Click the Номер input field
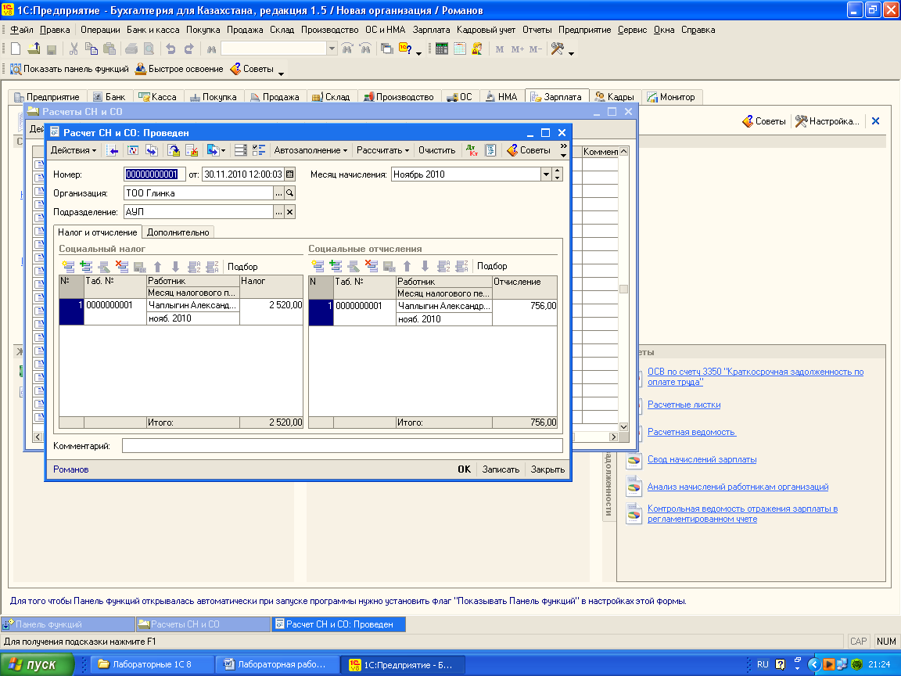This screenshot has width=901, height=676. click(x=155, y=174)
